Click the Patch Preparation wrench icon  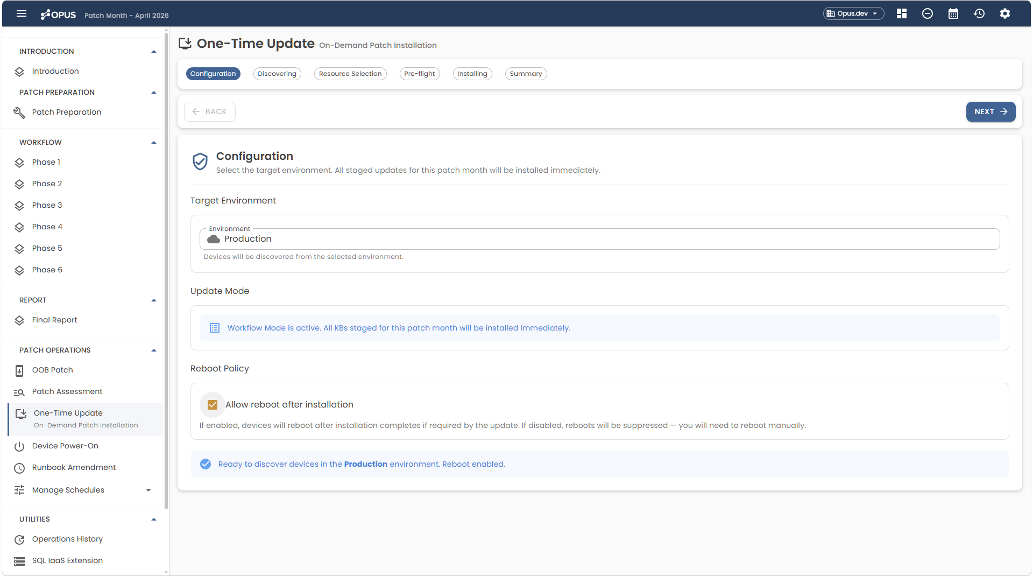pyautogui.click(x=19, y=113)
